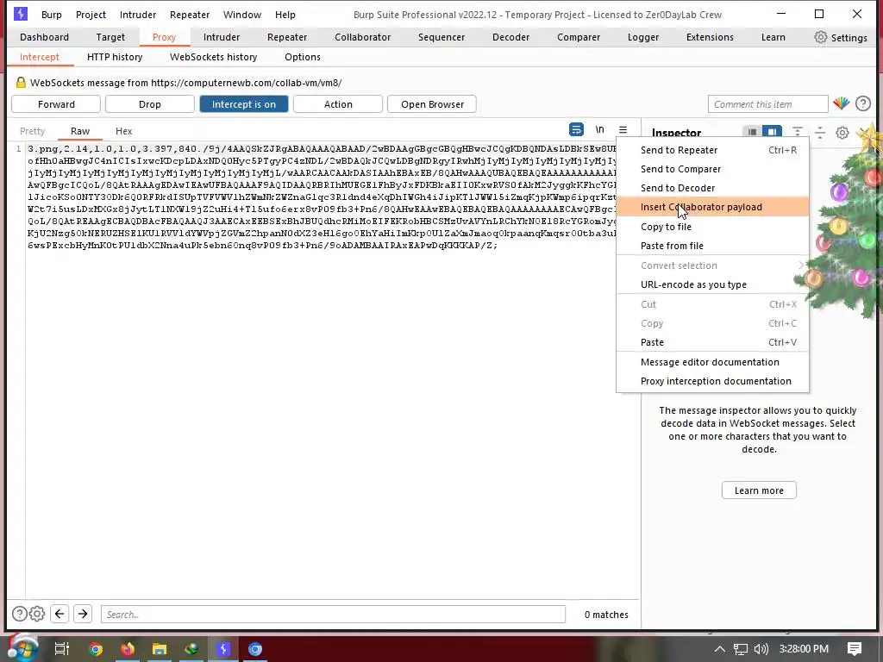Viewport: 883px width, 662px height.
Task: Open the Burp menu
Action: [x=51, y=15]
